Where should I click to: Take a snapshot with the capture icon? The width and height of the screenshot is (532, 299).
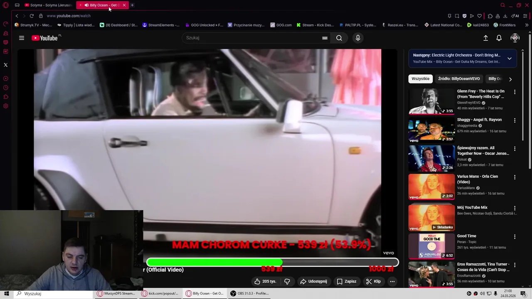pyautogui.click(x=457, y=16)
